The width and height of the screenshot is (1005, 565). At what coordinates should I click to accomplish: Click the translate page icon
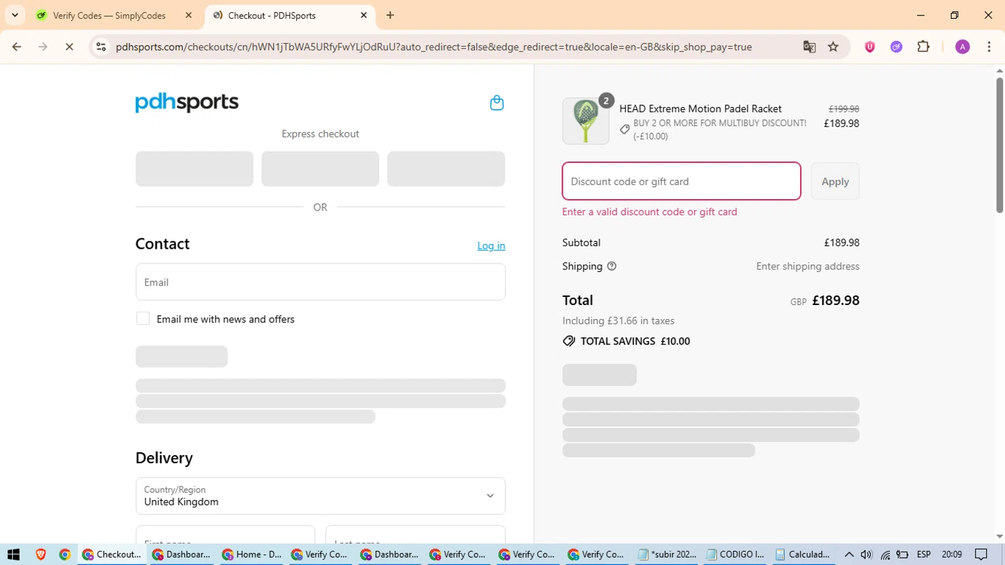pyautogui.click(x=809, y=47)
